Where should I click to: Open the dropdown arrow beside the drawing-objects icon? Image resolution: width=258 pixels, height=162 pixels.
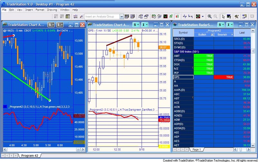click(x=203, y=16)
